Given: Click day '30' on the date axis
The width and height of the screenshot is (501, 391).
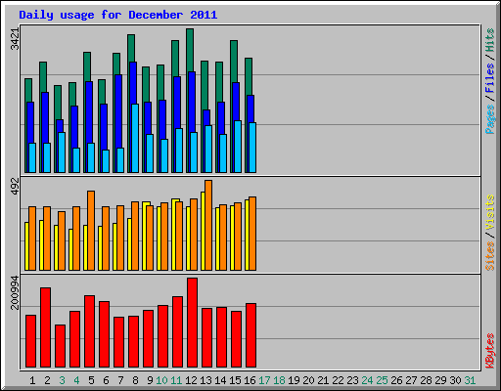Looking at the screenshot, I should point(455,380).
